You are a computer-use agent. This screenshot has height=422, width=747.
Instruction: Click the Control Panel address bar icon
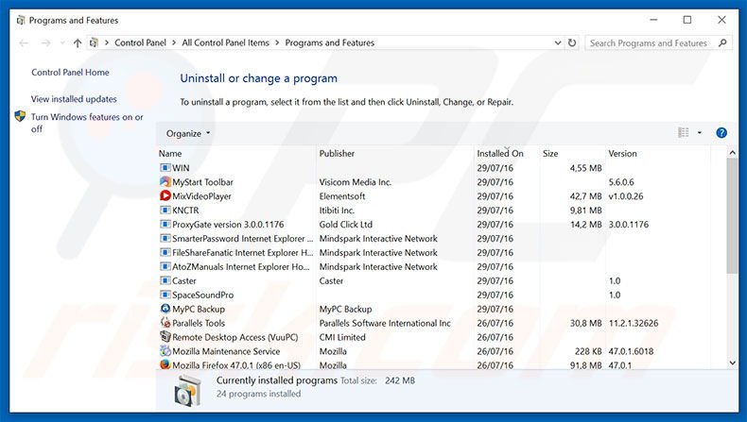(x=94, y=42)
